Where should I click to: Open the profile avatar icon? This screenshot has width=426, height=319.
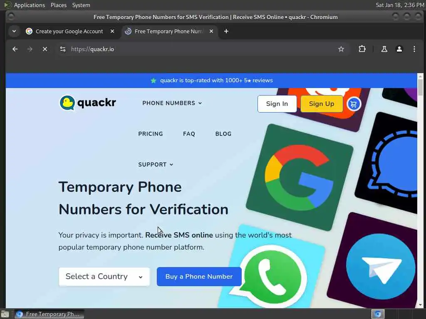(x=399, y=49)
